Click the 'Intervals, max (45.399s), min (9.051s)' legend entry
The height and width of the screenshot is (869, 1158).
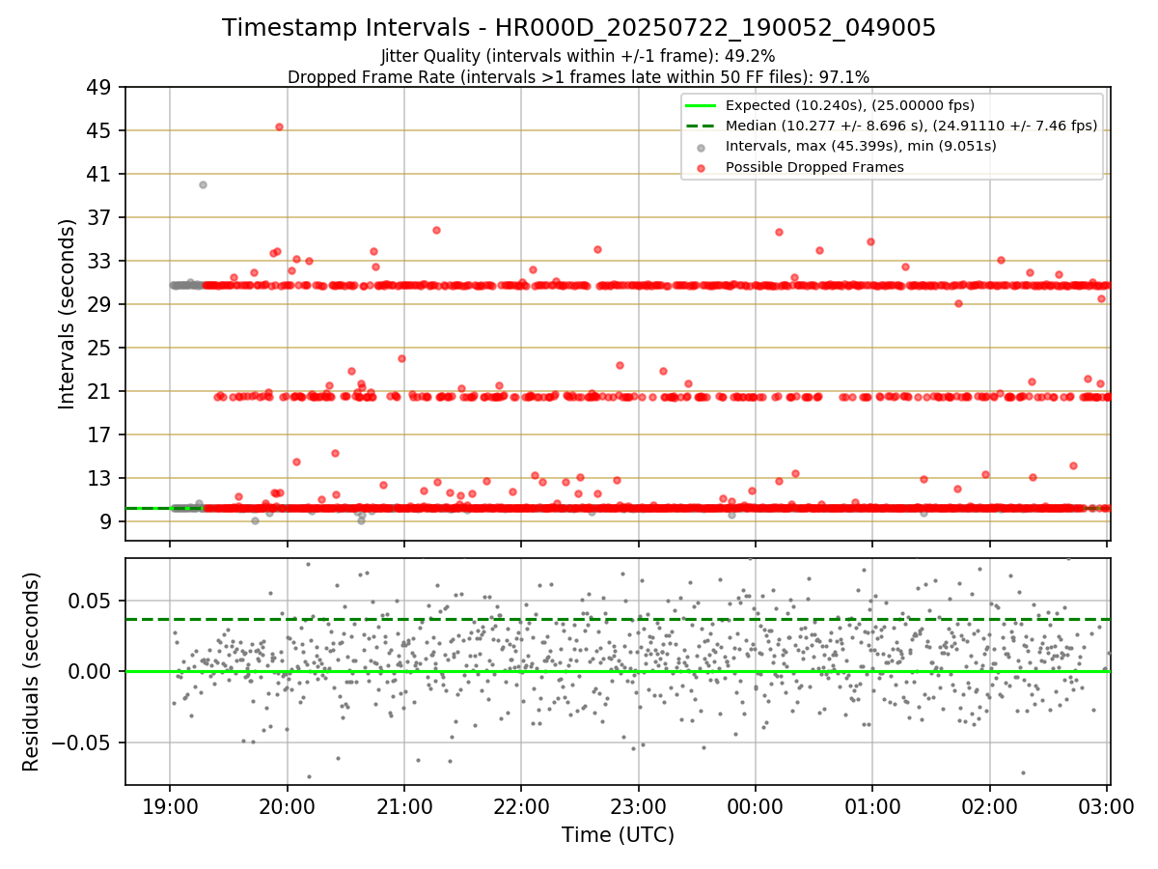861,147
